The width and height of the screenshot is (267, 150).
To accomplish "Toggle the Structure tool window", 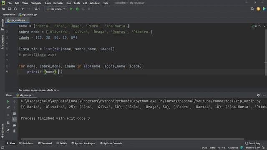I will tap(3, 42).
